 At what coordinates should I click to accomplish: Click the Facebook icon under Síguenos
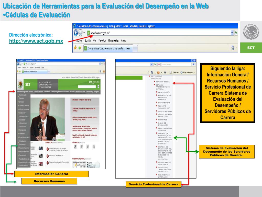coord(82,147)
